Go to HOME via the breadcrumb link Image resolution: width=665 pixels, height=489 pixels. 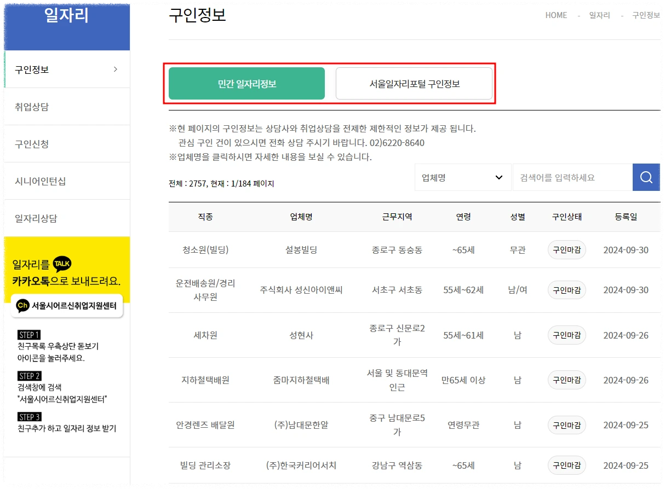tap(556, 15)
